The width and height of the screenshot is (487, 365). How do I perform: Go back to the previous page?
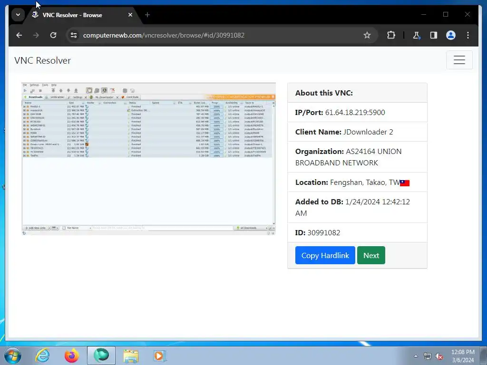(x=19, y=35)
